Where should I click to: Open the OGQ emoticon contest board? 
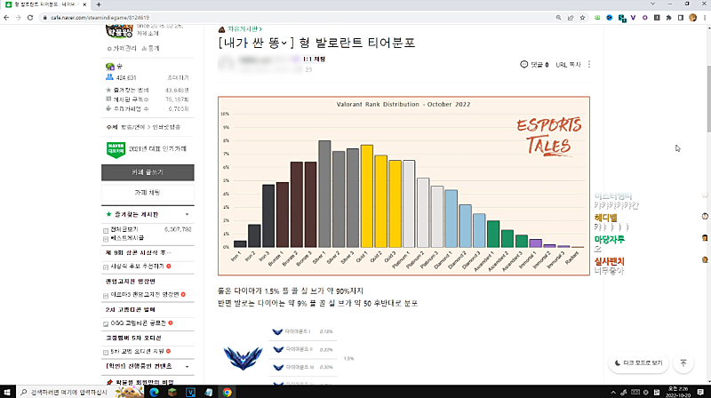click(139, 322)
